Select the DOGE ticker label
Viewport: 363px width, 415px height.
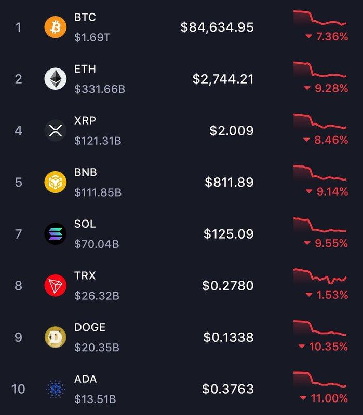(x=90, y=327)
